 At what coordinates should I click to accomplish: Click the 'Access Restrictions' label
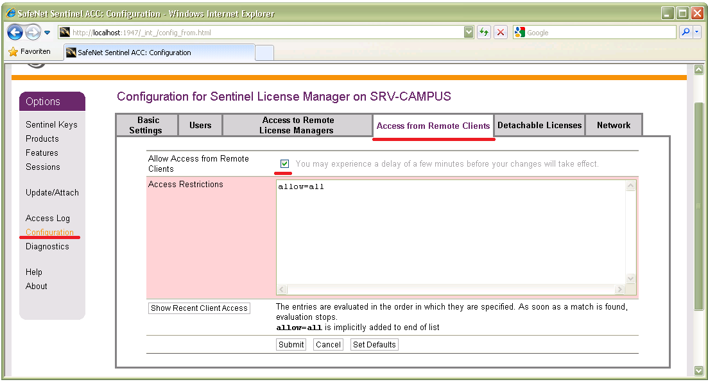[x=186, y=184]
